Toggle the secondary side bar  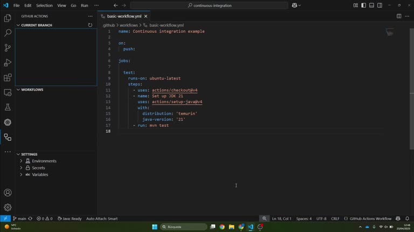pos(379,5)
